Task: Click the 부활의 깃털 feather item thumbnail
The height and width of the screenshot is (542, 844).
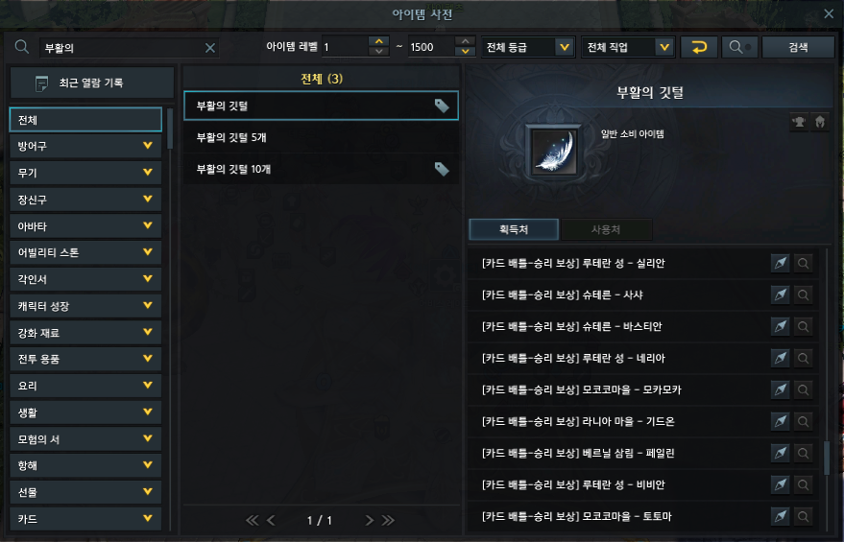Action: tap(554, 153)
